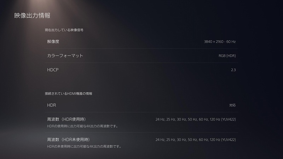Select the 解像度 row label
Screen dimensions: 283x159
(x=53, y=41)
